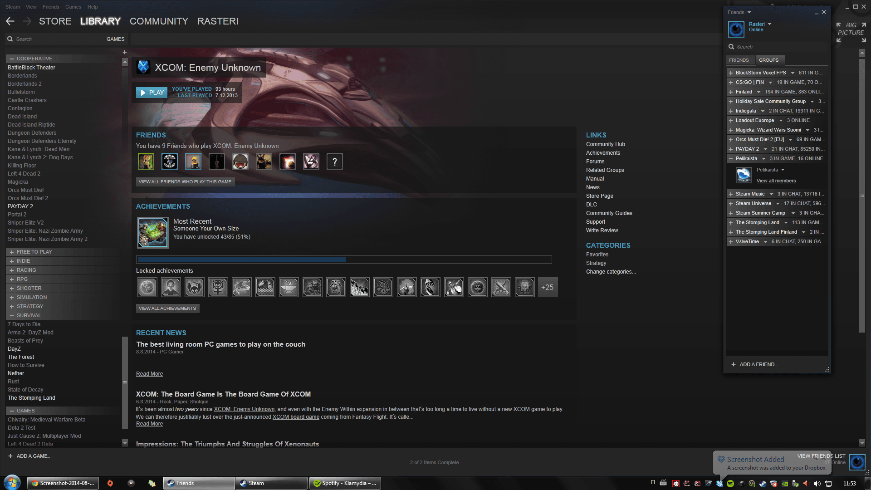
Task: Click the game list vertical scrollbar
Action: pyautogui.click(x=125, y=383)
